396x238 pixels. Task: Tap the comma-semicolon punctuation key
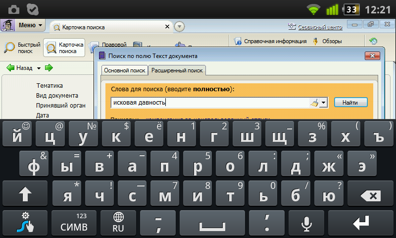click(x=158, y=223)
